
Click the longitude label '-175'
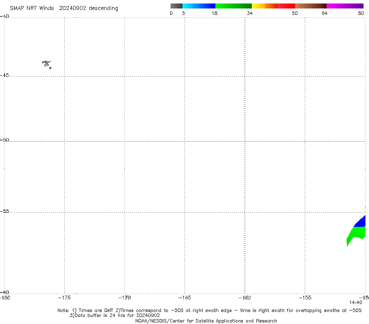tap(64, 298)
